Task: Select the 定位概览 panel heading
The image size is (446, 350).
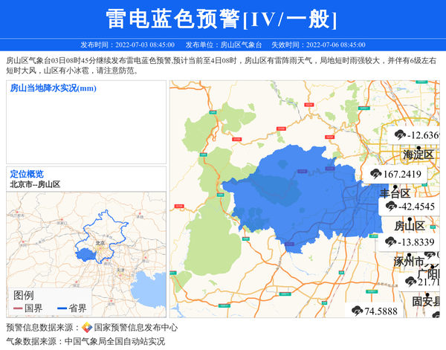Action: [27, 174]
